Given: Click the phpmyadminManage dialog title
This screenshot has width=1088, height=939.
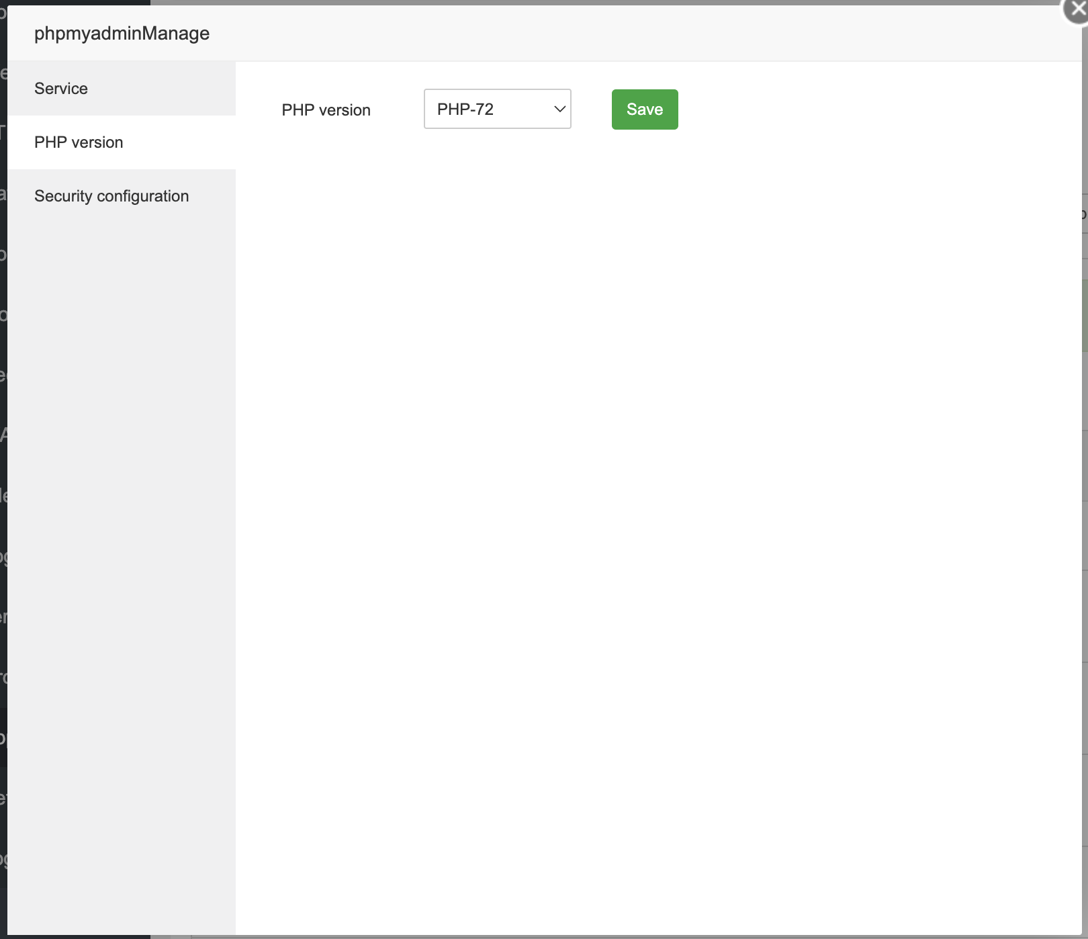Looking at the screenshot, I should click(122, 33).
